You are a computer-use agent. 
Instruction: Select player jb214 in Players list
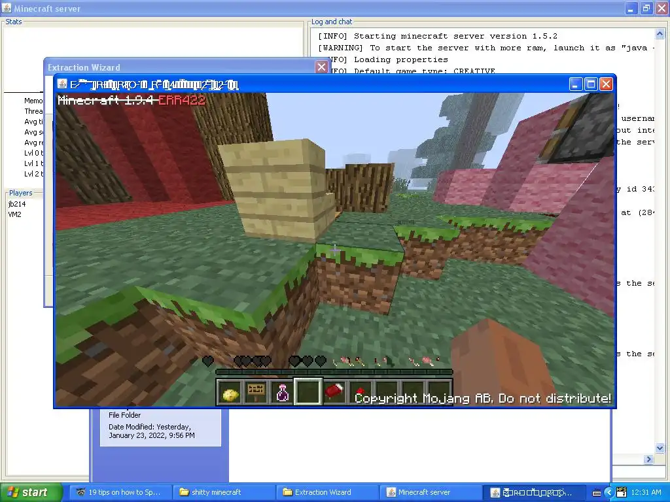pos(16,204)
